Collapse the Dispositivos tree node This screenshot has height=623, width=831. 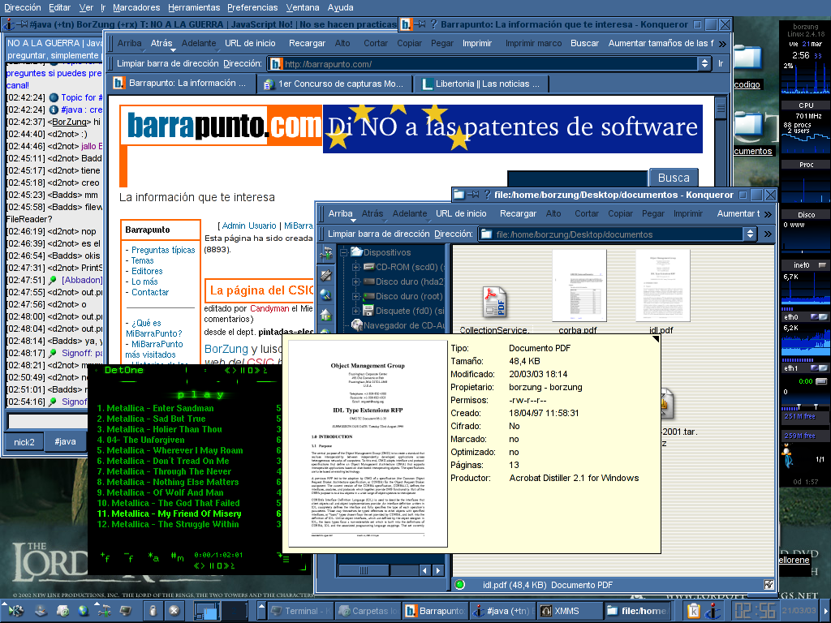[343, 252]
